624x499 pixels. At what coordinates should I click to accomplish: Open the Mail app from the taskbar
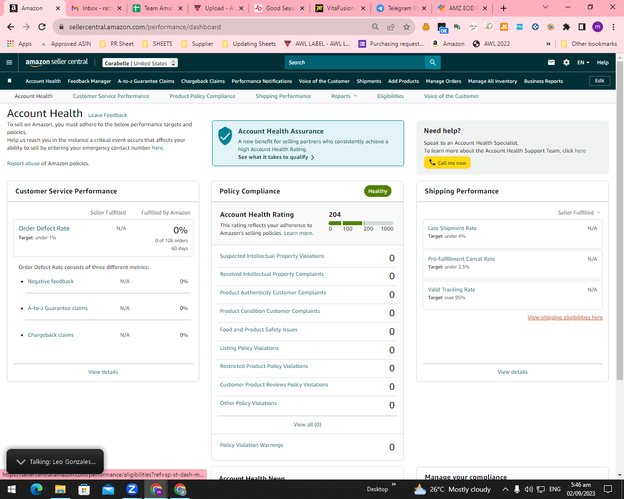tap(108, 489)
